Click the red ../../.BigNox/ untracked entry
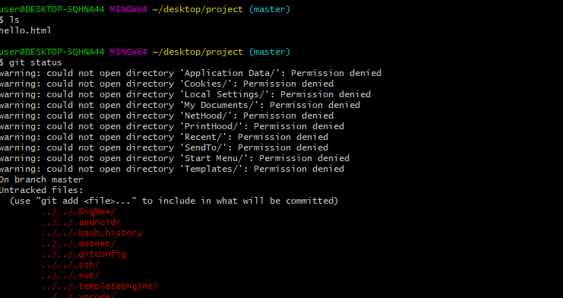The height and width of the screenshot is (298, 563). point(78,212)
